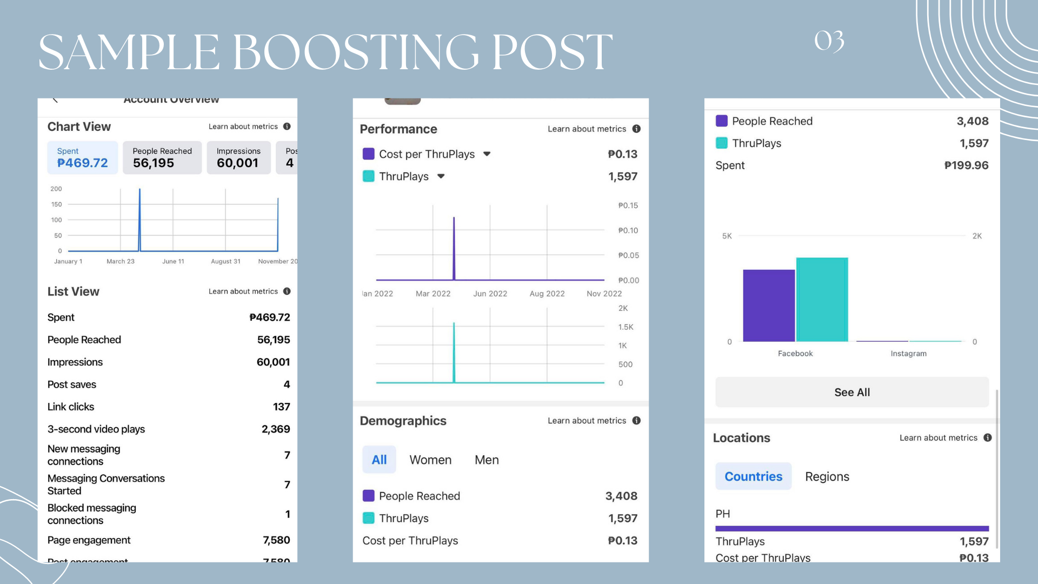Click info icon in Performance header

pos(636,129)
